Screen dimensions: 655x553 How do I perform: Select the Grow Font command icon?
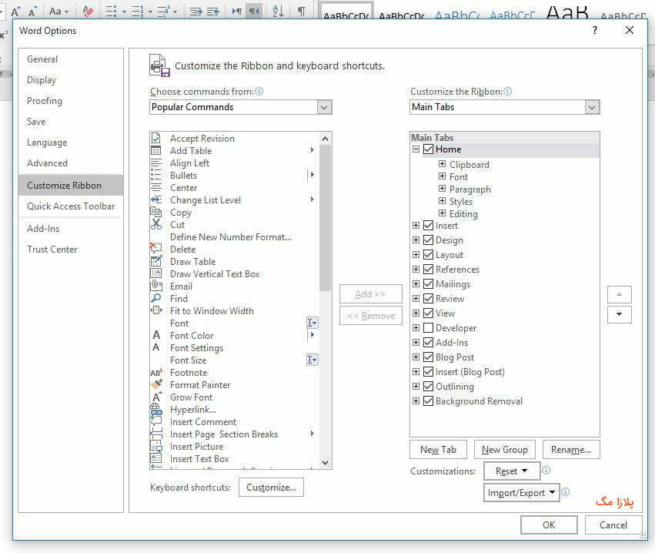156,397
